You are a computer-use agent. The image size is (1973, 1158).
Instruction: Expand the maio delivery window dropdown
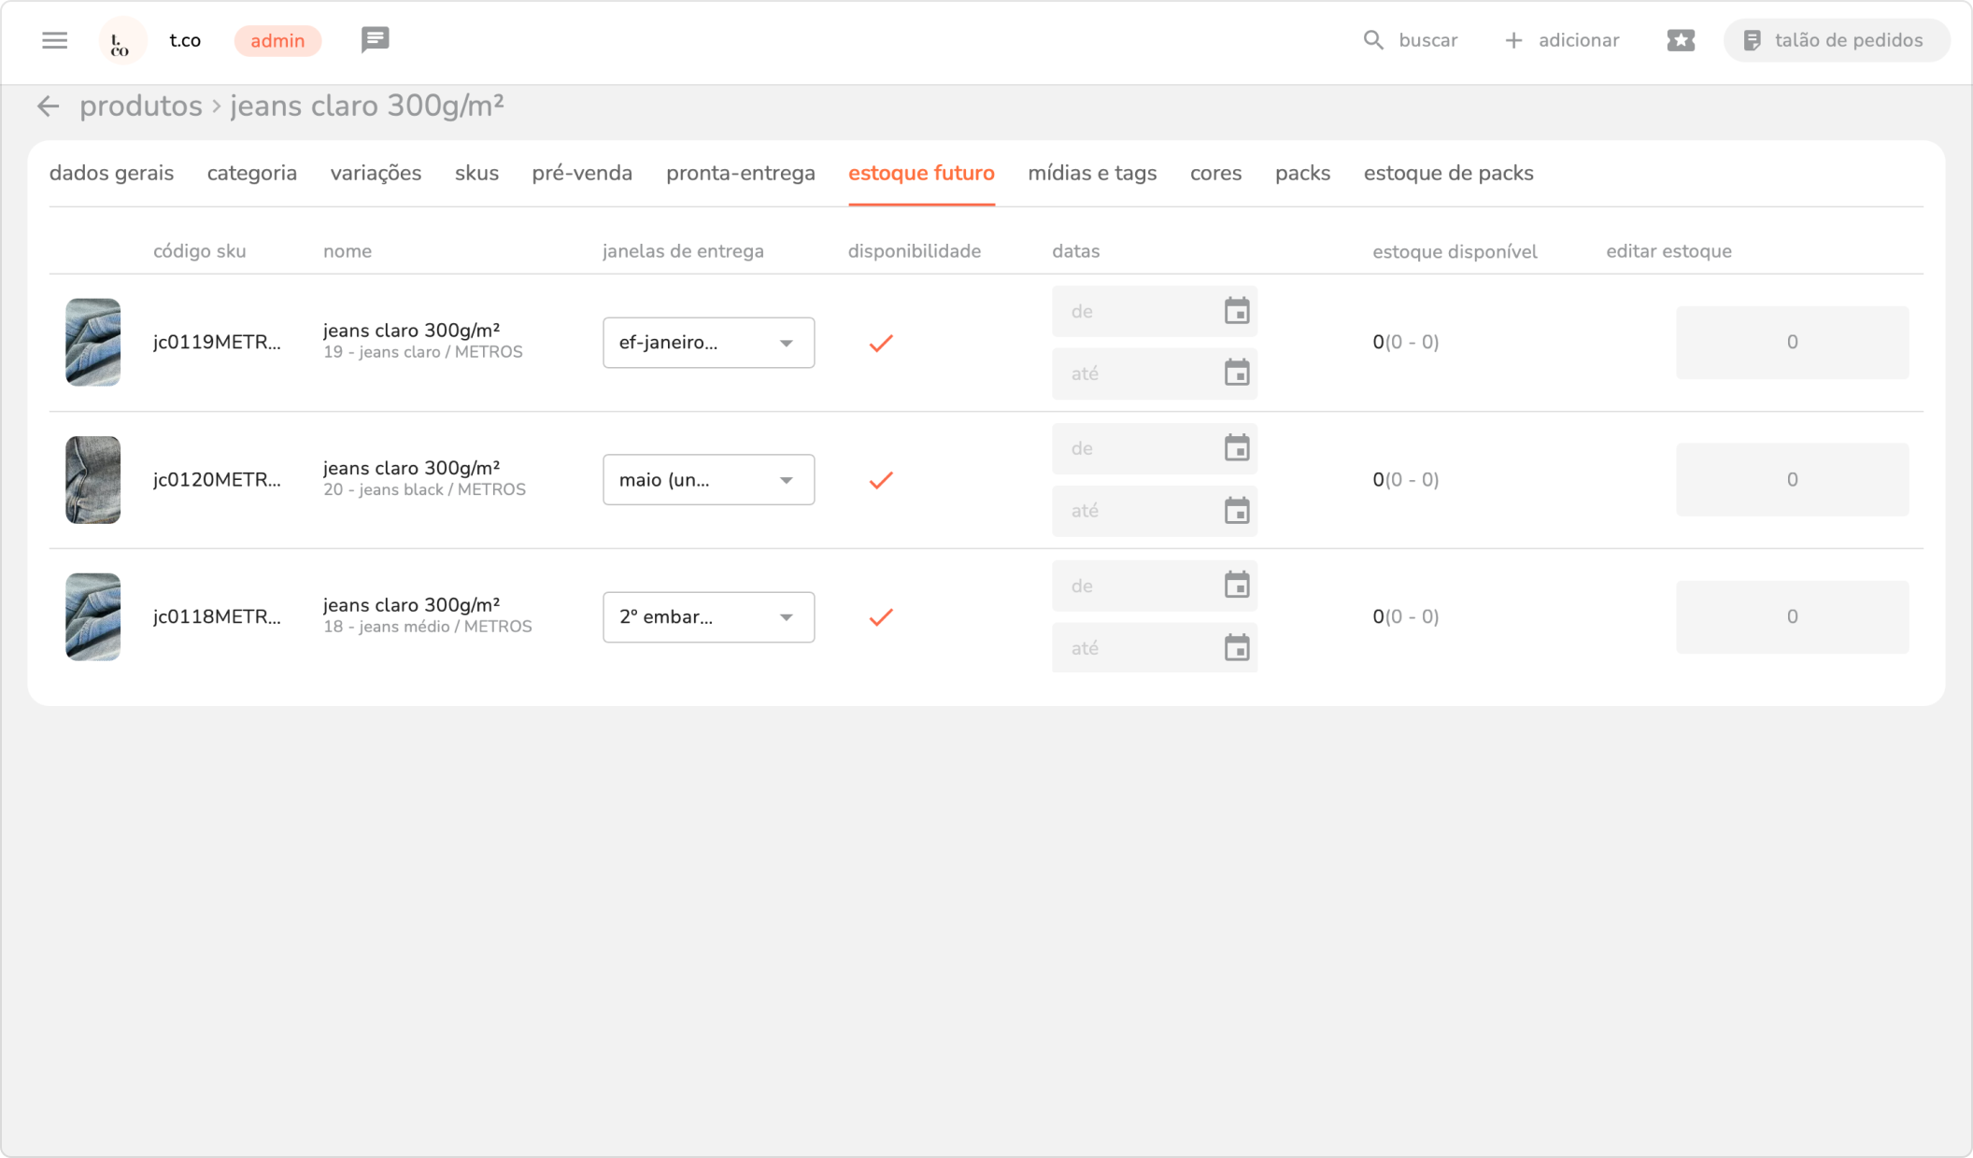708,480
